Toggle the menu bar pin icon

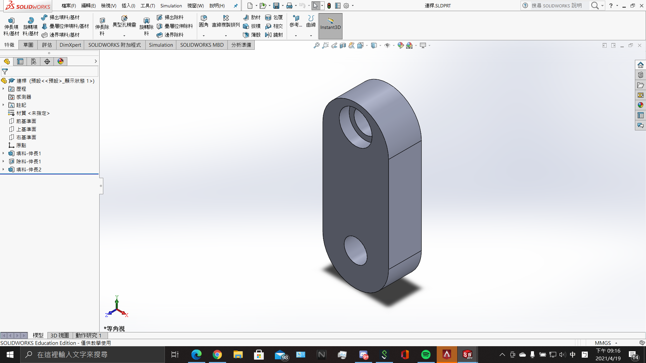236,6
